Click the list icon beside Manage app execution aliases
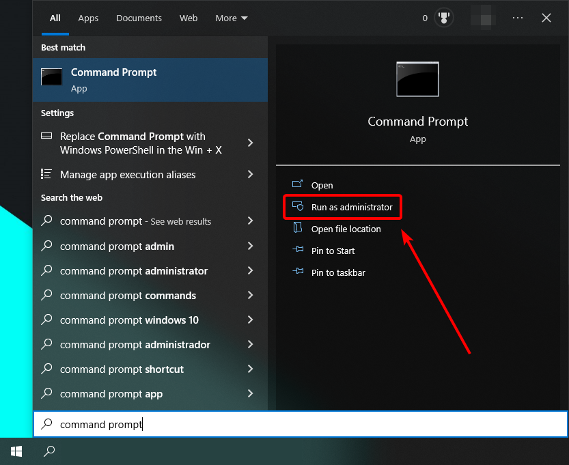 tap(46, 174)
